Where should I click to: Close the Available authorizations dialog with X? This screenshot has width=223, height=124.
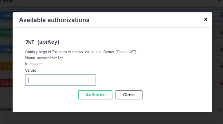click(206, 19)
